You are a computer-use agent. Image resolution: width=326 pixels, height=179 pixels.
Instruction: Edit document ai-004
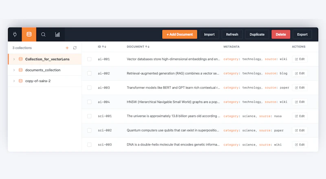(x=300, y=102)
